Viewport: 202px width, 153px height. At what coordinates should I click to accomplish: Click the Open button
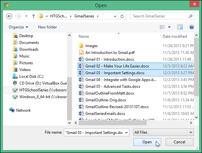[x=147, y=142]
